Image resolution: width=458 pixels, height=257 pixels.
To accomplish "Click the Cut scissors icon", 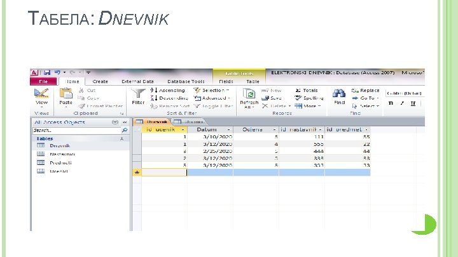I will click(x=81, y=90).
